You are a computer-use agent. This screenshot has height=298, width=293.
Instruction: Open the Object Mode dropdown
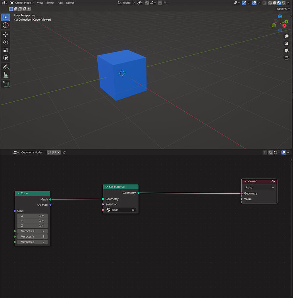coord(22,3)
